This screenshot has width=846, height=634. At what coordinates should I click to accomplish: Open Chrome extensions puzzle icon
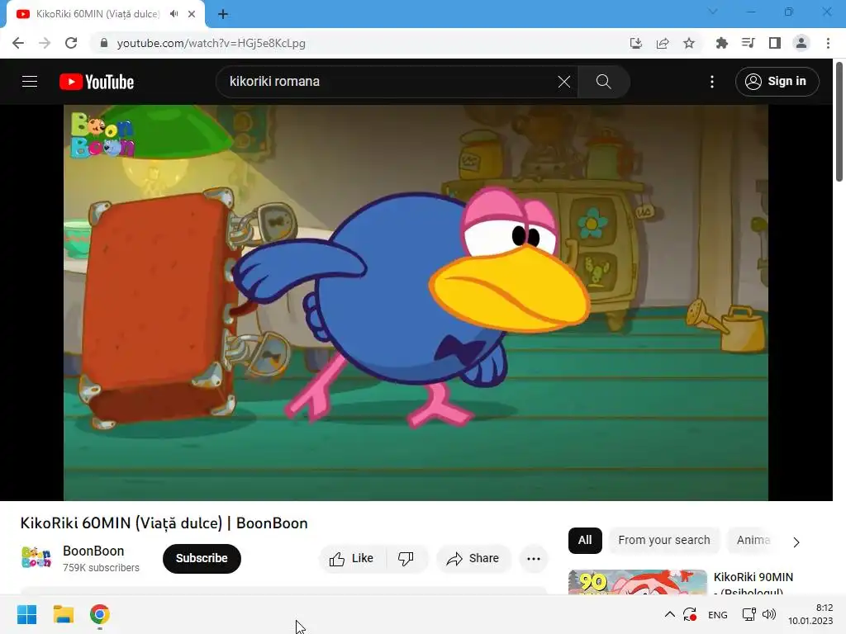721,43
